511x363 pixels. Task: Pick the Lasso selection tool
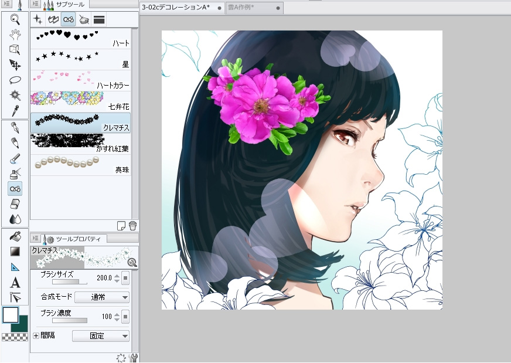(x=15, y=80)
